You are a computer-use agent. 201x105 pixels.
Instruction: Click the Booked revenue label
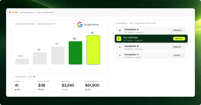tap(92, 81)
